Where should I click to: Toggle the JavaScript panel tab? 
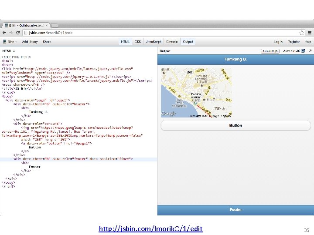(154, 42)
